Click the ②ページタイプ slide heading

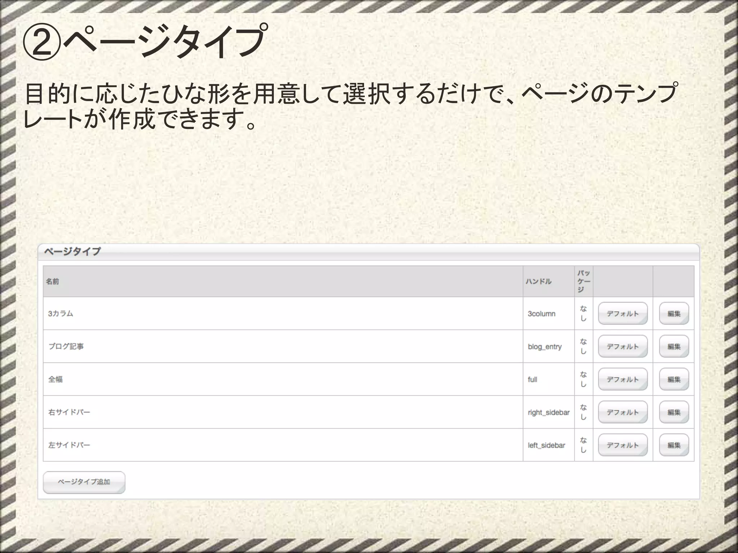click(145, 41)
